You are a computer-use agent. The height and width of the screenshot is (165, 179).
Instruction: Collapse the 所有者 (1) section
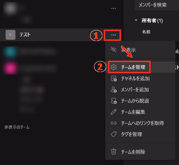[x=136, y=20]
